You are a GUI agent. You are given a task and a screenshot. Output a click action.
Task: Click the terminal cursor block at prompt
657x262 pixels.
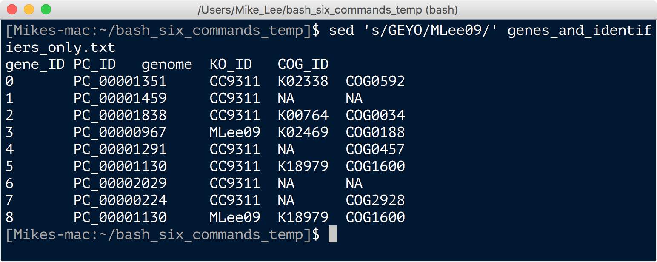(x=333, y=234)
